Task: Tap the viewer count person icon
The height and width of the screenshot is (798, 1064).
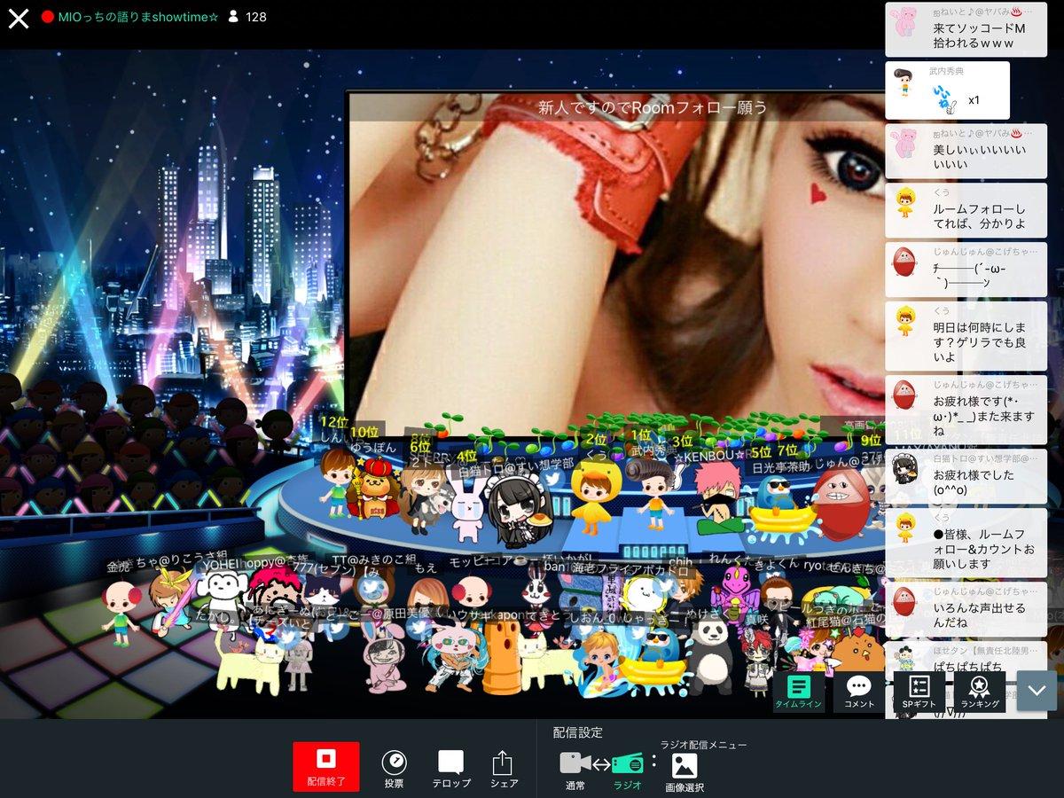Action: click(x=233, y=17)
